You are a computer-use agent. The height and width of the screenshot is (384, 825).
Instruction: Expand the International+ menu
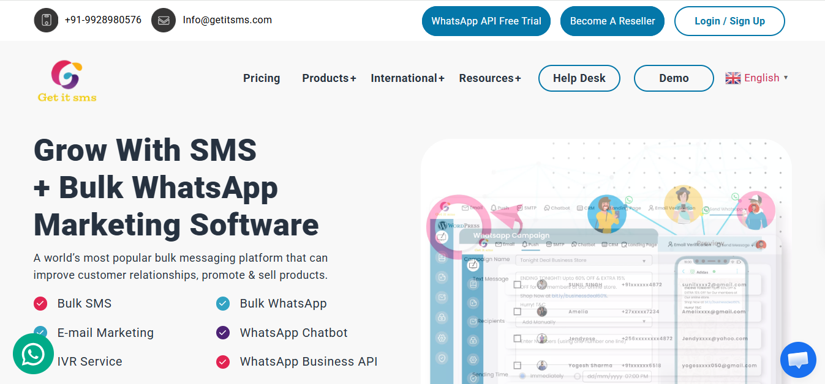[x=407, y=78]
